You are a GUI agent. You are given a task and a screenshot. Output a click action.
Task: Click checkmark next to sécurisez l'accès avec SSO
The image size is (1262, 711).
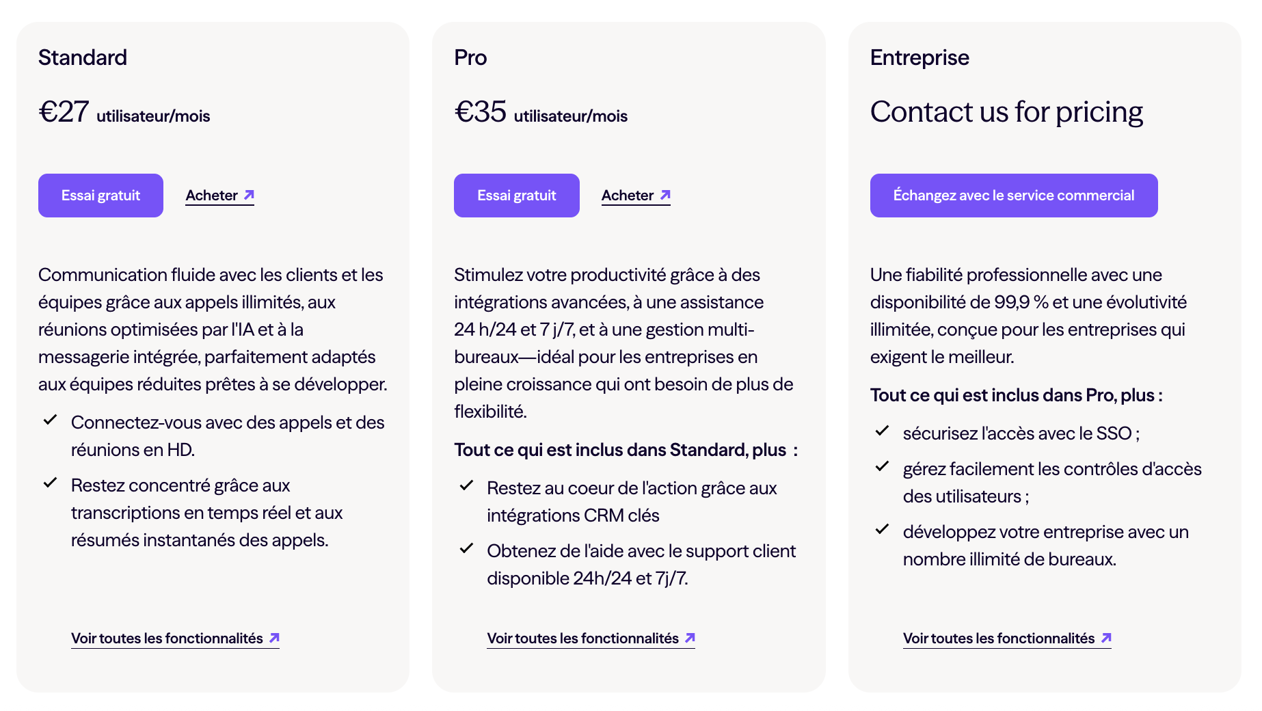(x=882, y=431)
